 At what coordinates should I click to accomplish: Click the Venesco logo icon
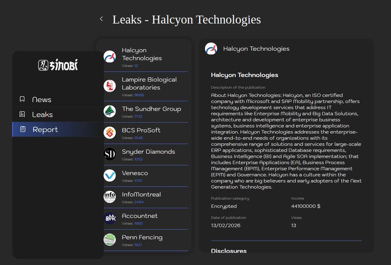110,175
